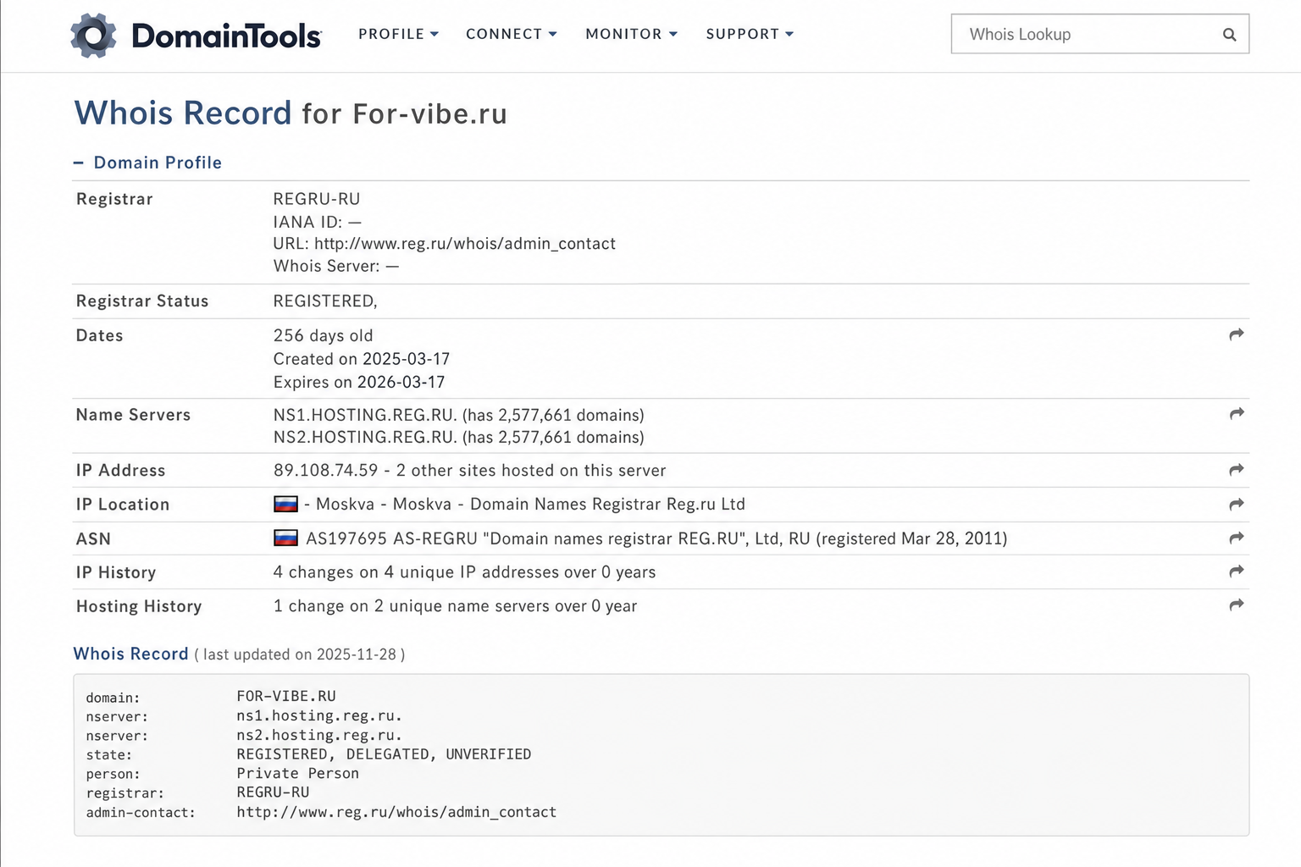Click the share arrow in Dates row
This screenshot has height=867, width=1301.
[1237, 334]
